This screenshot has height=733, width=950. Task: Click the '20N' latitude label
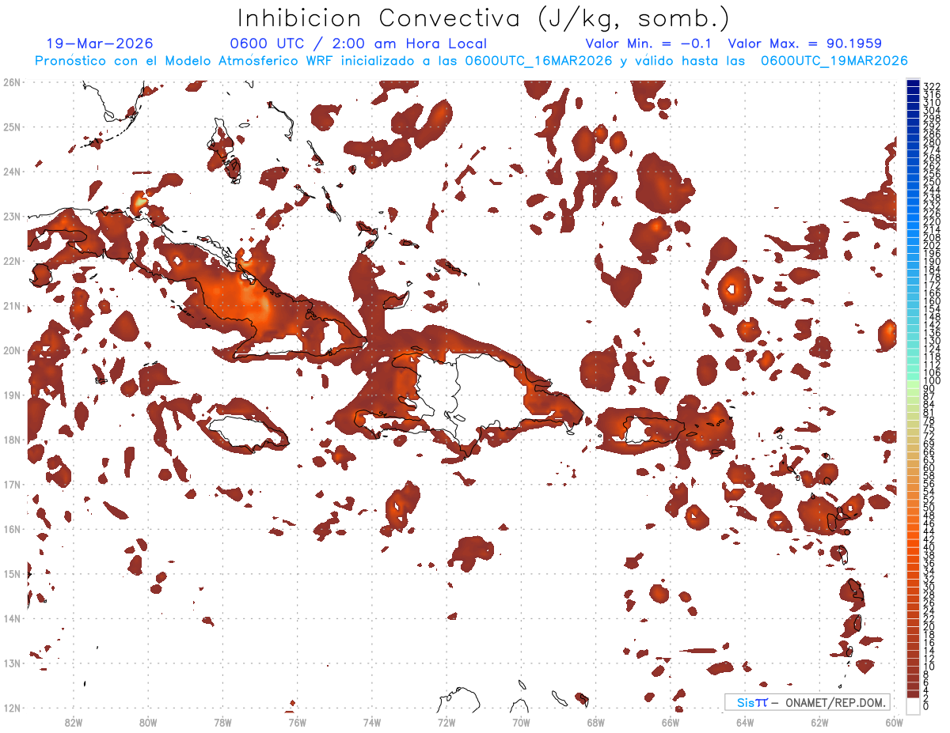[x=11, y=349]
